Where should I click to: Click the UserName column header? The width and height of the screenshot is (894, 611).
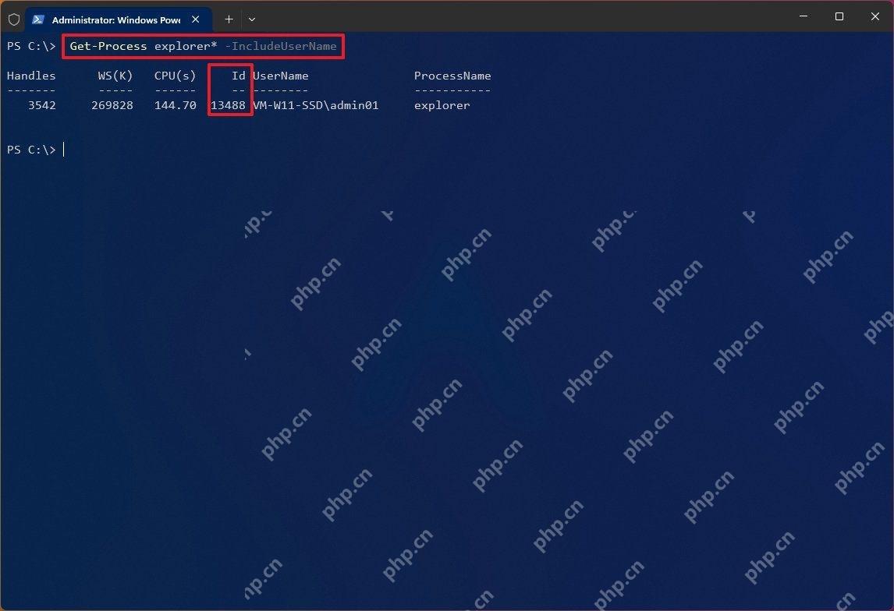point(281,76)
